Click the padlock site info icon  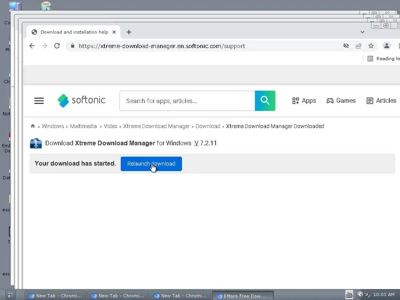pyautogui.click(x=73, y=46)
